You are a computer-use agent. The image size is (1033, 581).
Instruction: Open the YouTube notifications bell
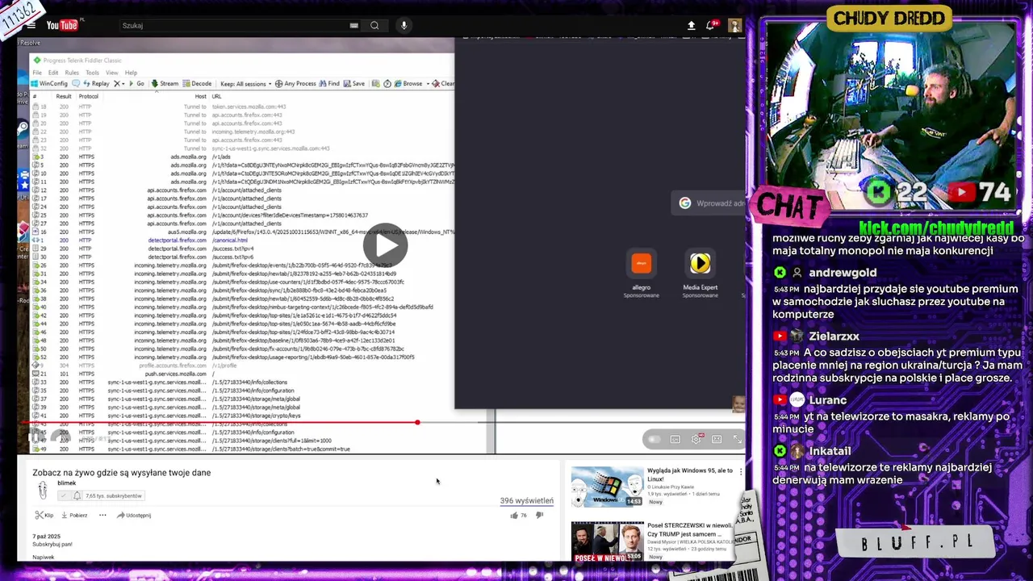[712, 26]
